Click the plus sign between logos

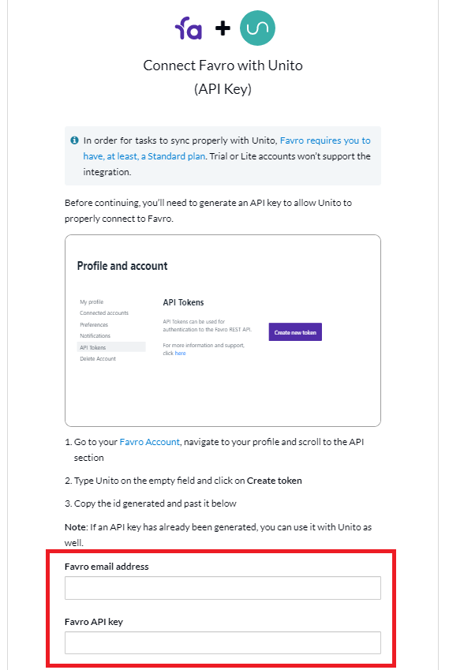pos(223,28)
